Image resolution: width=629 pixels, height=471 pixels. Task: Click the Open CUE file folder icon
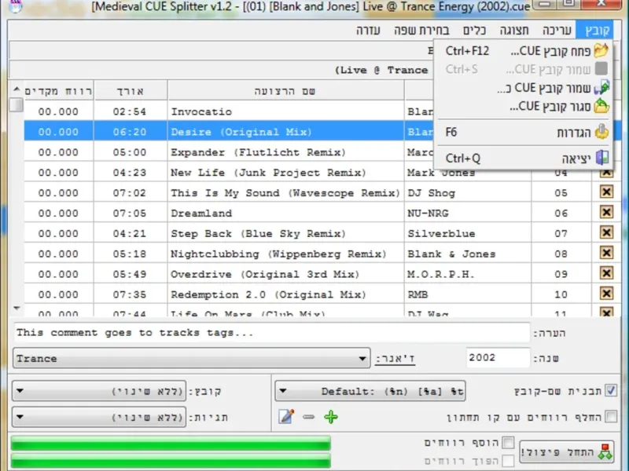tap(601, 51)
